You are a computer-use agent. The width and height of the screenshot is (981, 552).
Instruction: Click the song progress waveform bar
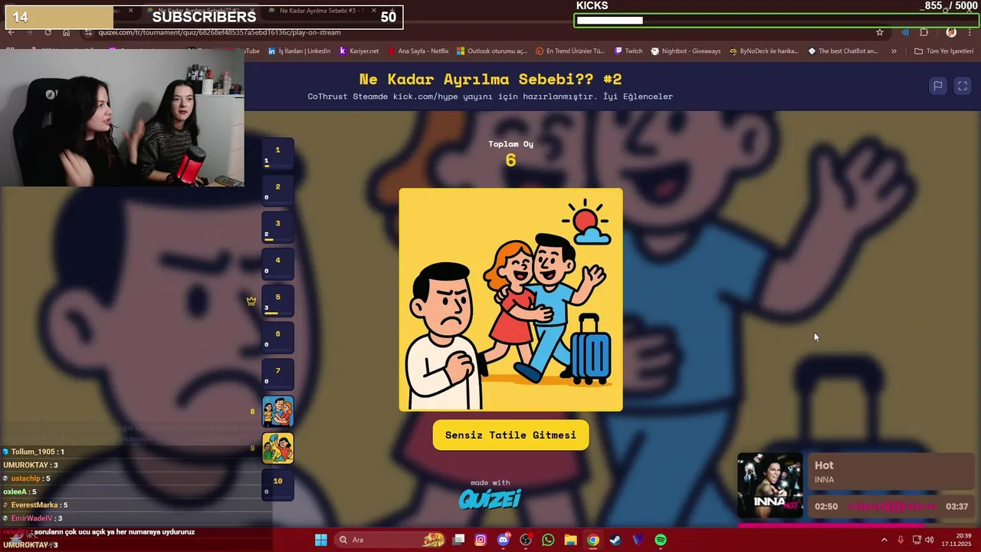(x=892, y=506)
